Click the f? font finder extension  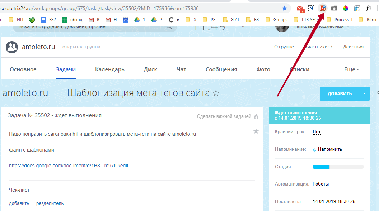tap(369, 8)
